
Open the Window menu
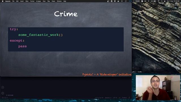click(x=59, y=1)
